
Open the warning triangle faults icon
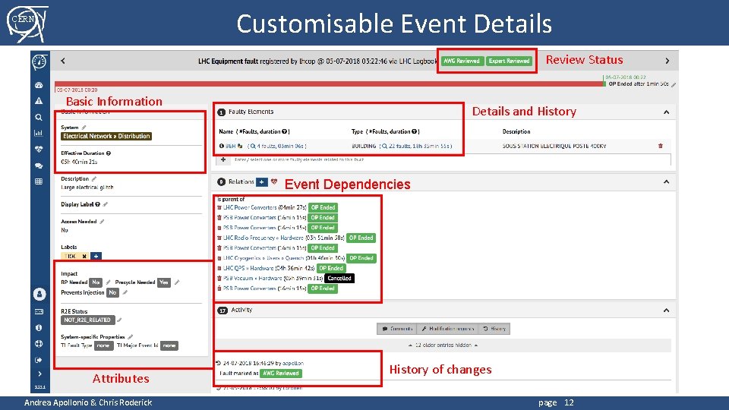tap(39, 101)
